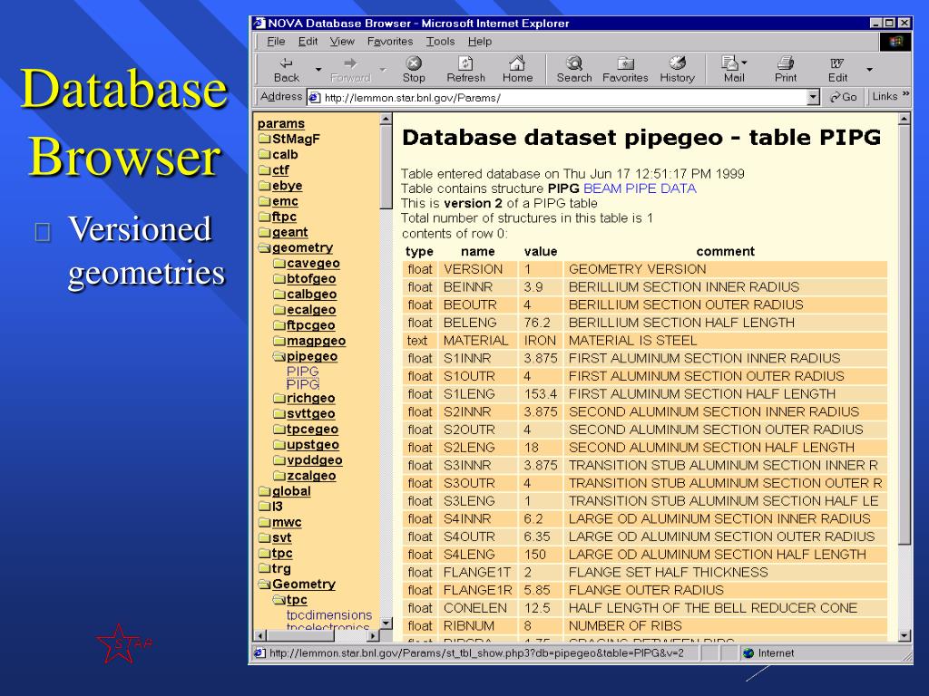Screen dimensions: 929x696
Task: Click the left pane horizontal scroll-right arrow
Action: 372,635
